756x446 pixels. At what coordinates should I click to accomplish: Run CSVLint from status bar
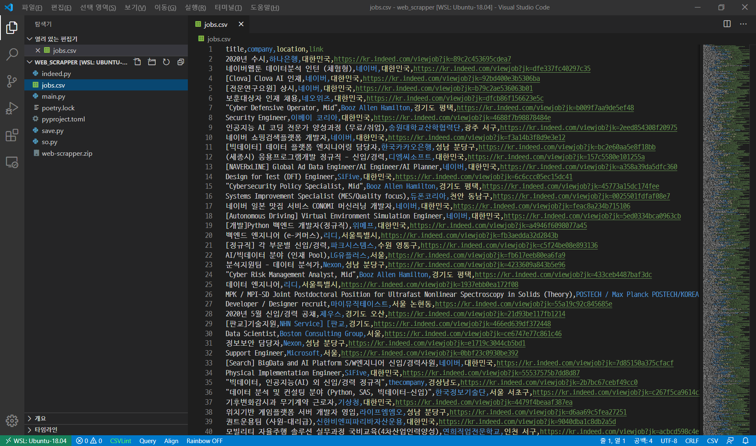click(x=121, y=441)
